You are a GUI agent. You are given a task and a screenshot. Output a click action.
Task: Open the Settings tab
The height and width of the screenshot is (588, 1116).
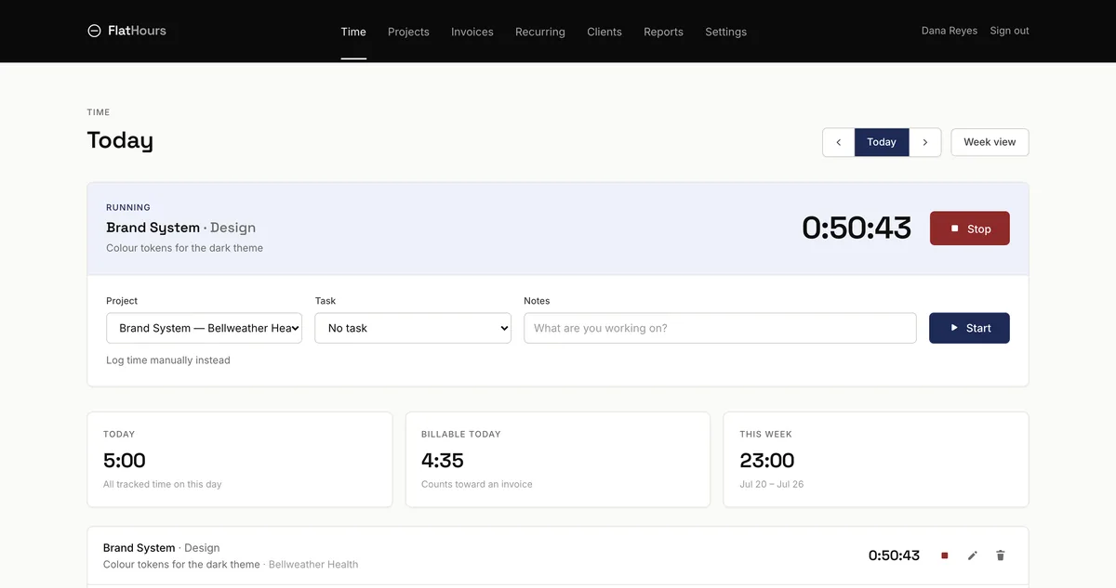pos(725,32)
